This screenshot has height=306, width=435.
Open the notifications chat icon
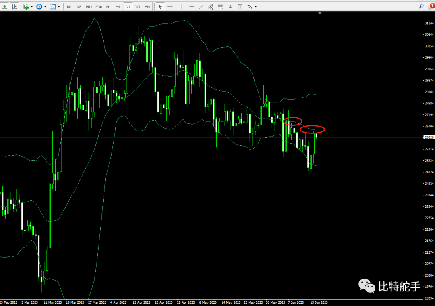pyautogui.click(x=431, y=6)
